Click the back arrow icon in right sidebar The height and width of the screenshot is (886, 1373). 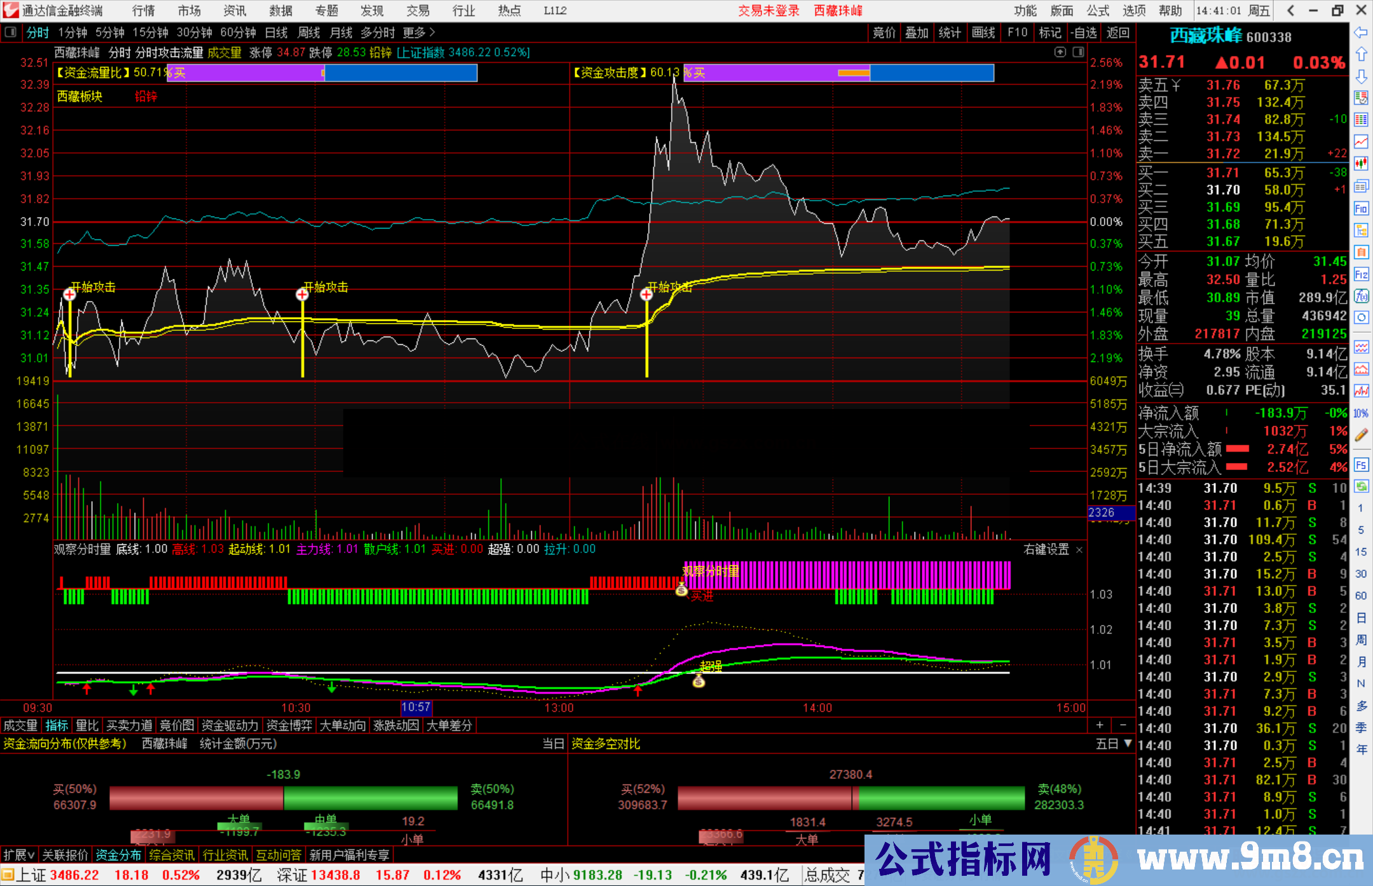pyautogui.click(x=1361, y=32)
